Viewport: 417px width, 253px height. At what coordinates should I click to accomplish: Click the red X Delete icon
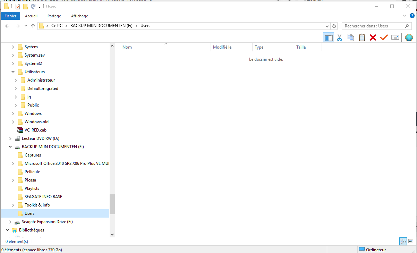[373, 37]
